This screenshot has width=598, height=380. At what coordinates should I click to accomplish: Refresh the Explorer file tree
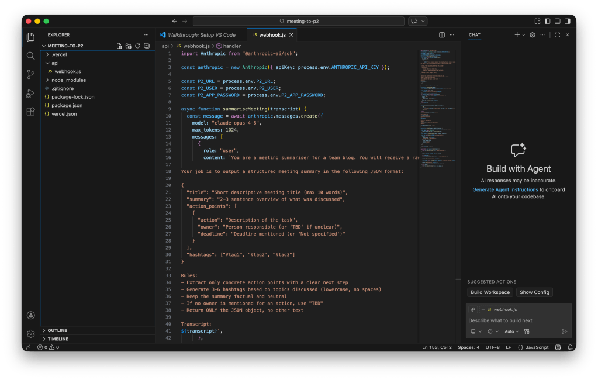pyautogui.click(x=137, y=46)
